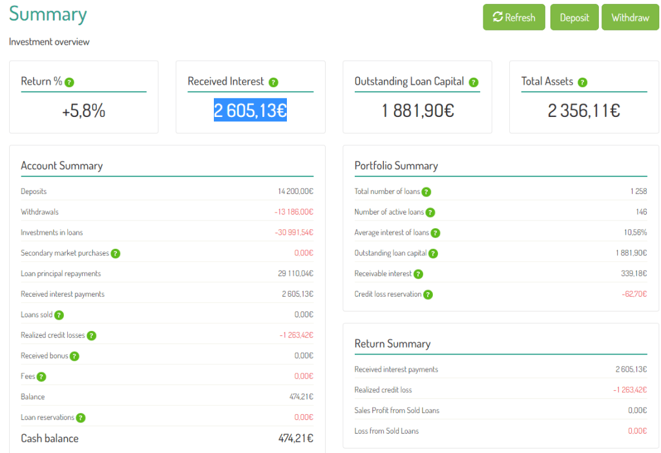The image size is (661, 453).
Task: Click the help icon beside Fees
Action: click(x=41, y=377)
